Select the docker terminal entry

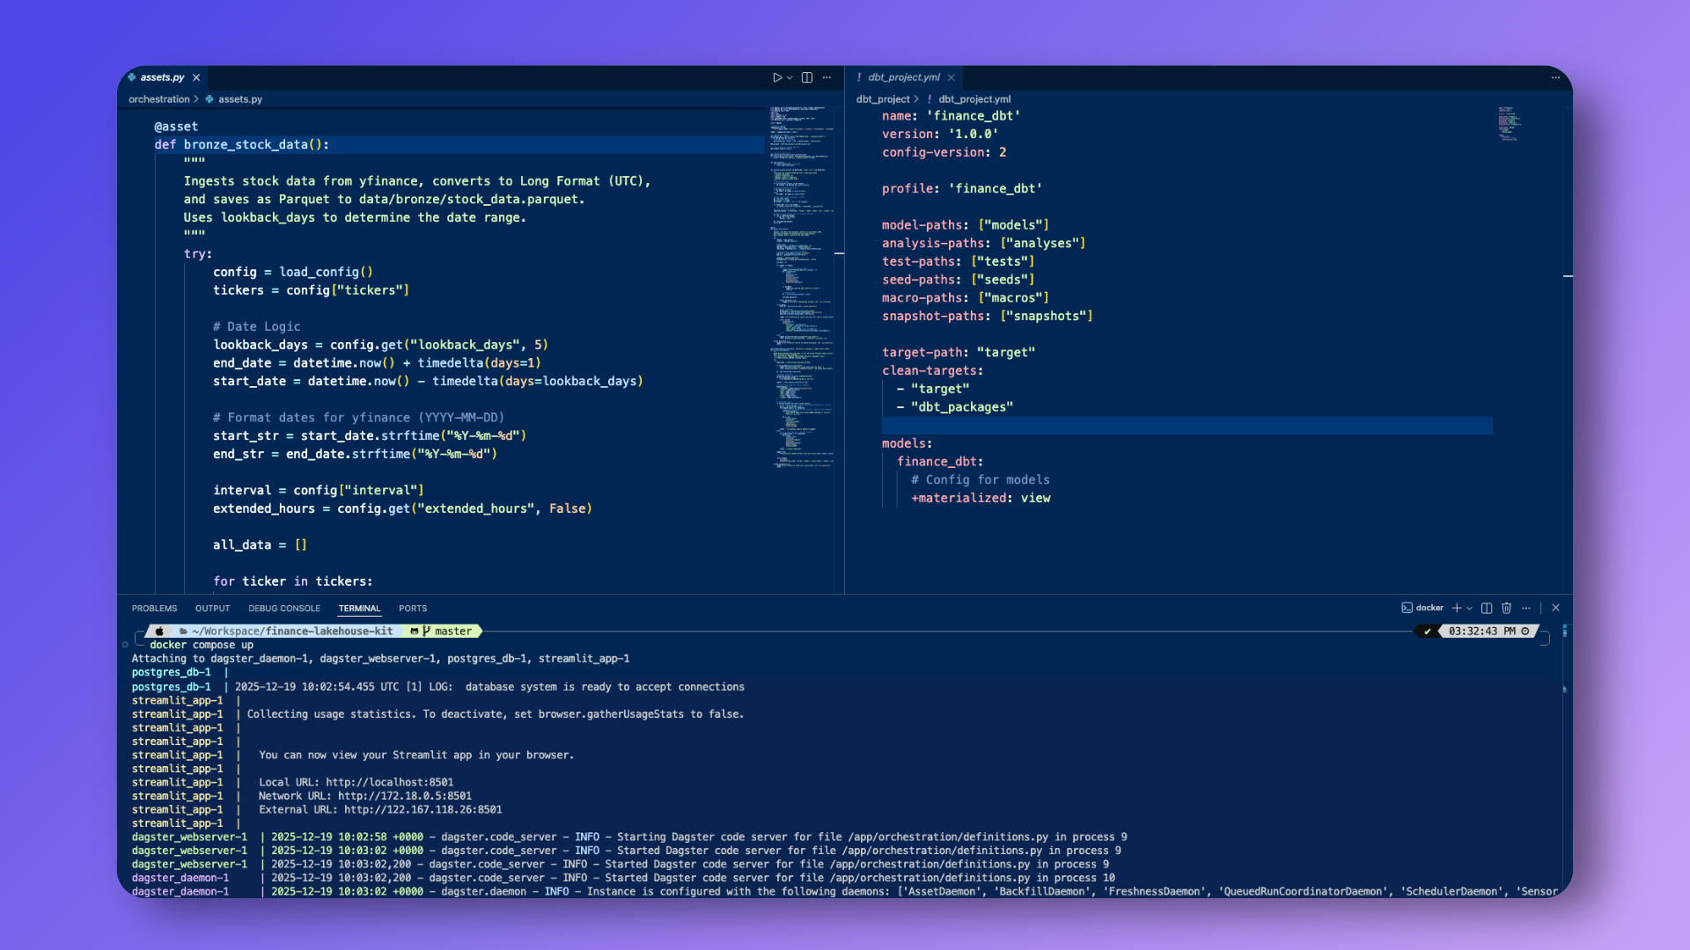coord(1422,608)
